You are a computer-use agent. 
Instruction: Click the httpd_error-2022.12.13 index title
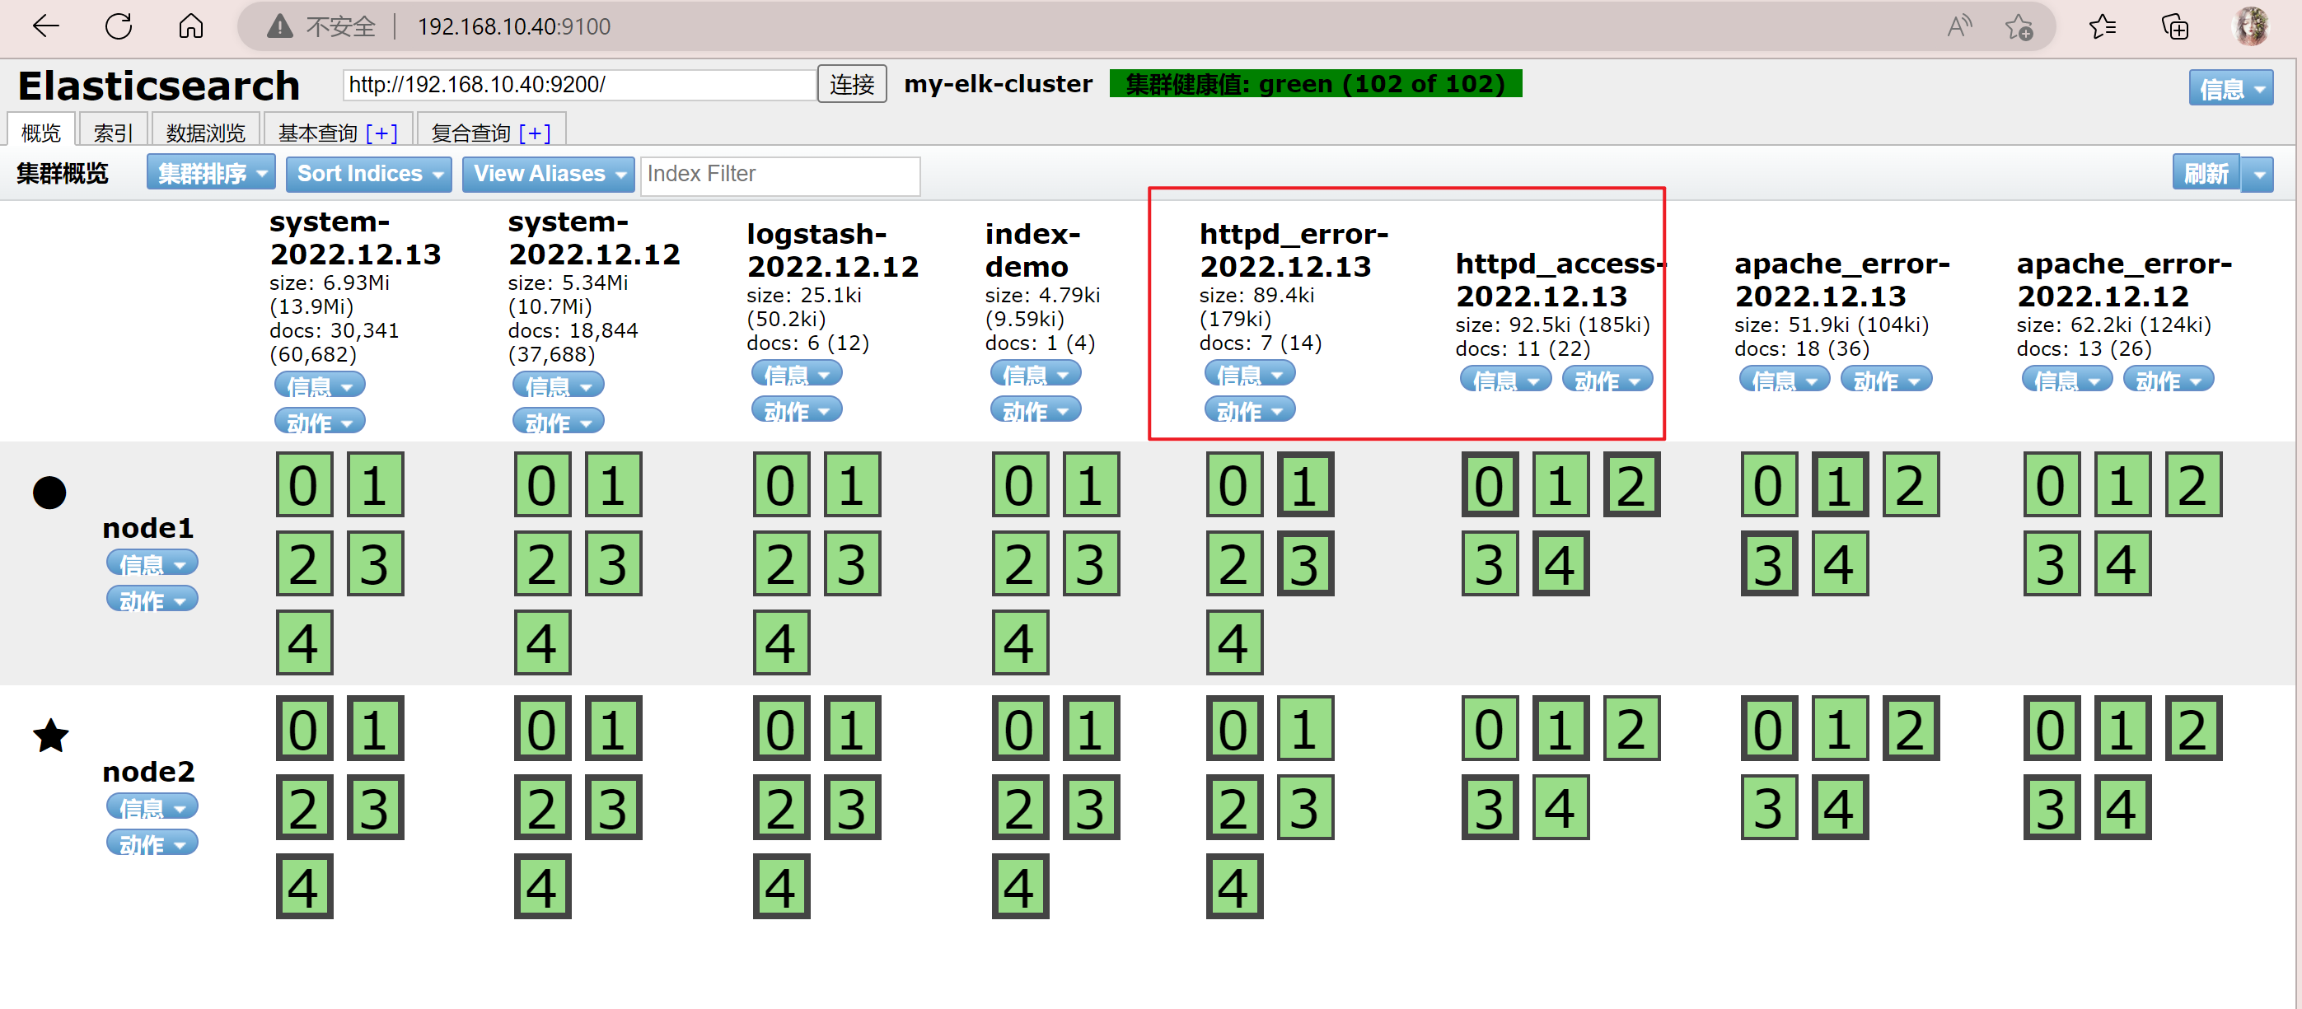[x=1293, y=250]
